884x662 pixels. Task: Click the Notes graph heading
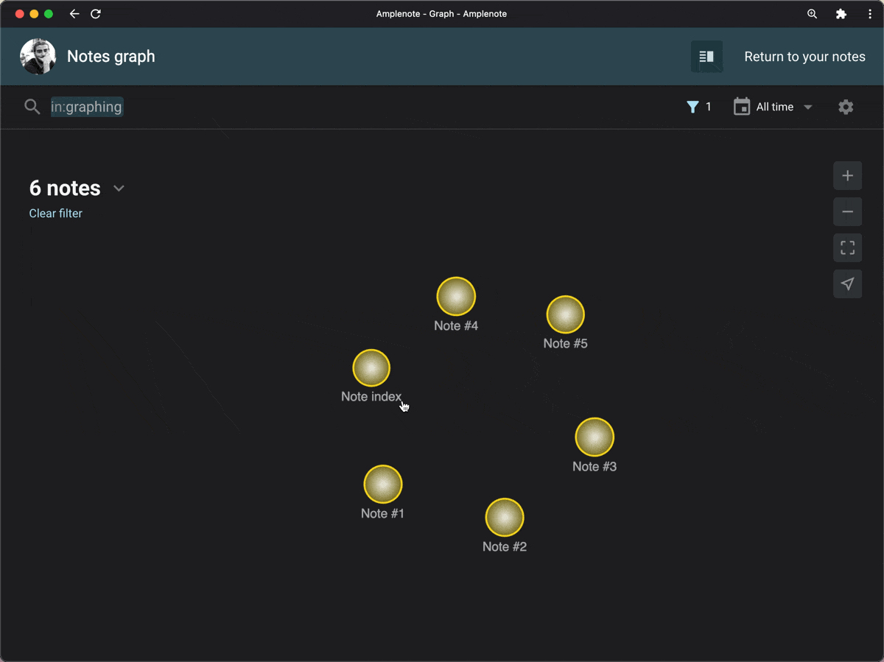point(111,57)
